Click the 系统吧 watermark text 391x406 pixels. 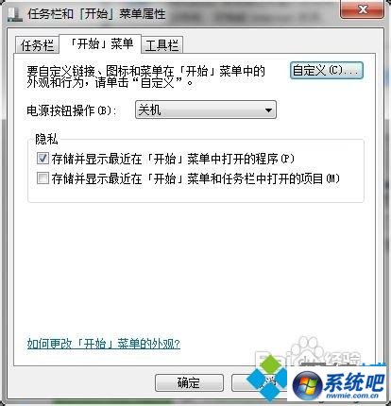[x=354, y=383]
